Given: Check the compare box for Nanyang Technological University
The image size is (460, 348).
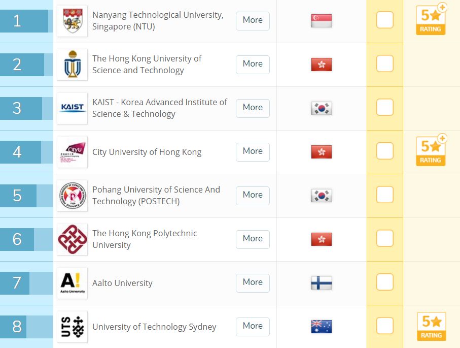Looking at the screenshot, I should click(x=385, y=21).
